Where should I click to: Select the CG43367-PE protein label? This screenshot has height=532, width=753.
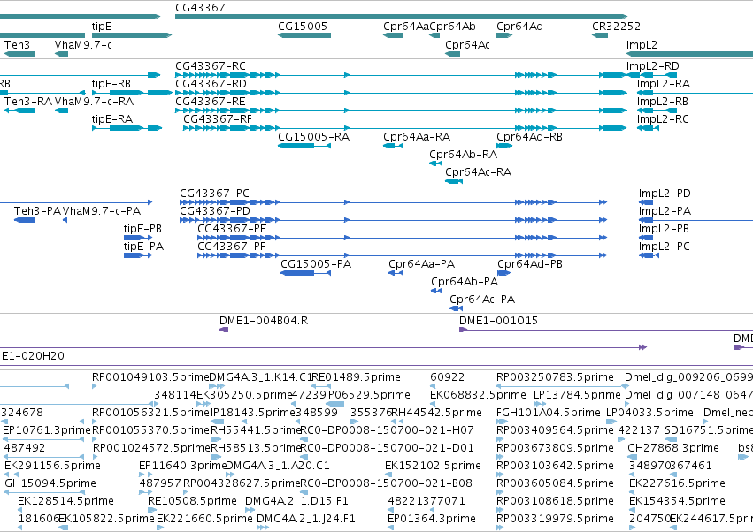point(232,229)
